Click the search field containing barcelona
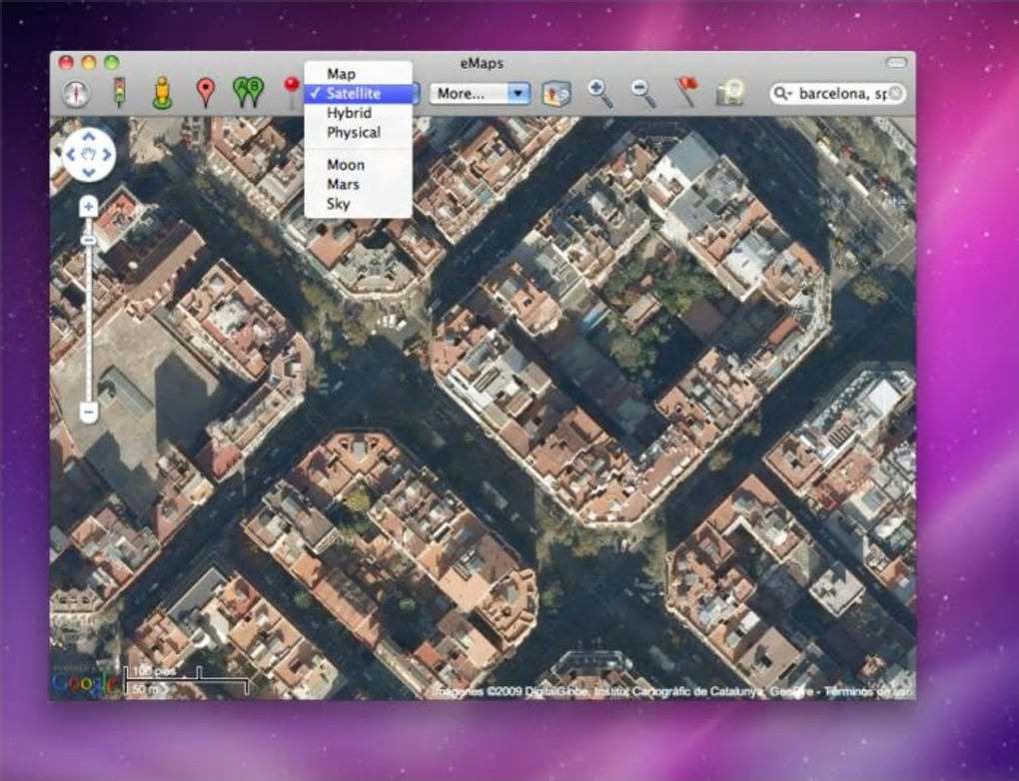Image resolution: width=1019 pixels, height=781 pixels. coord(836,93)
